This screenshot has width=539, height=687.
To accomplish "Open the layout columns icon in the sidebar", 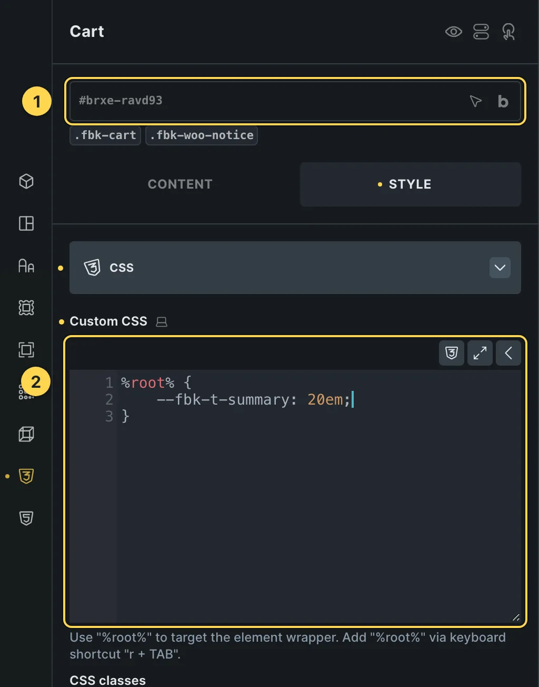I will click(26, 223).
